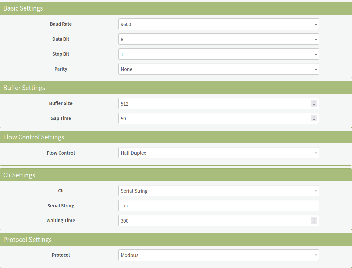Open the Flow Control dropdown

(219, 153)
